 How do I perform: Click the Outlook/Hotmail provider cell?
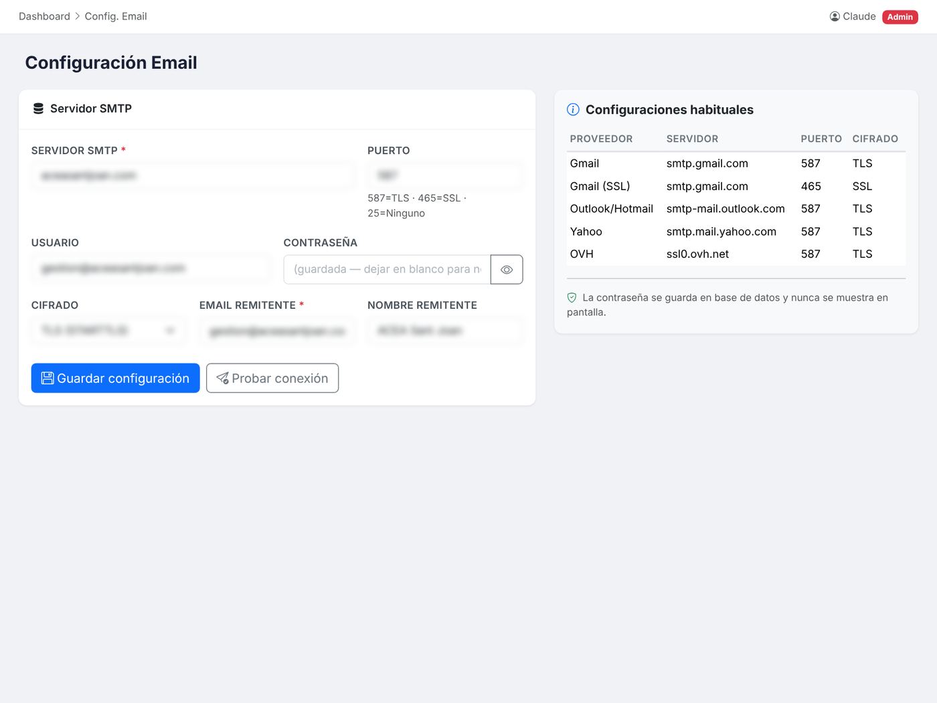click(612, 209)
